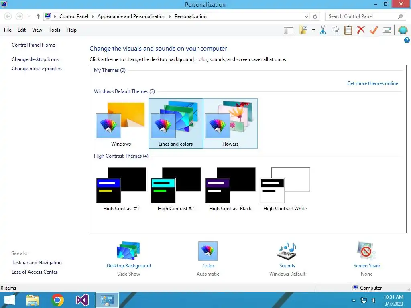
Task: Click the orange checkmark toolbar icon
Action: [x=374, y=30]
